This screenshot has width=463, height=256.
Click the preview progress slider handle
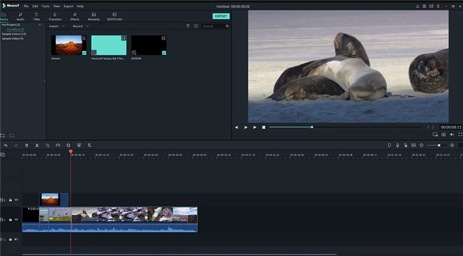pyautogui.click(x=312, y=127)
